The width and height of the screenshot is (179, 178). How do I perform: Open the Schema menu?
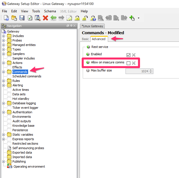click(x=50, y=11)
